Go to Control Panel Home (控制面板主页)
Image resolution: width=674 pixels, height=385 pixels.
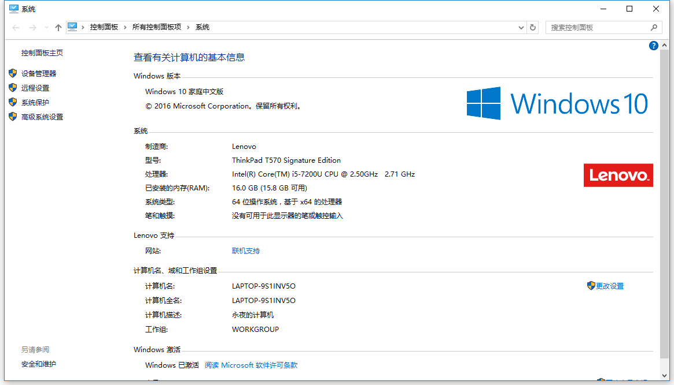point(42,53)
